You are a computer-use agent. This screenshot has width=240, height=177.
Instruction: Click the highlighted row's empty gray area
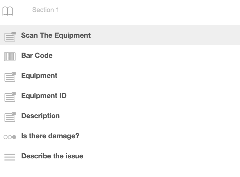pyautogui.click(x=164, y=35)
